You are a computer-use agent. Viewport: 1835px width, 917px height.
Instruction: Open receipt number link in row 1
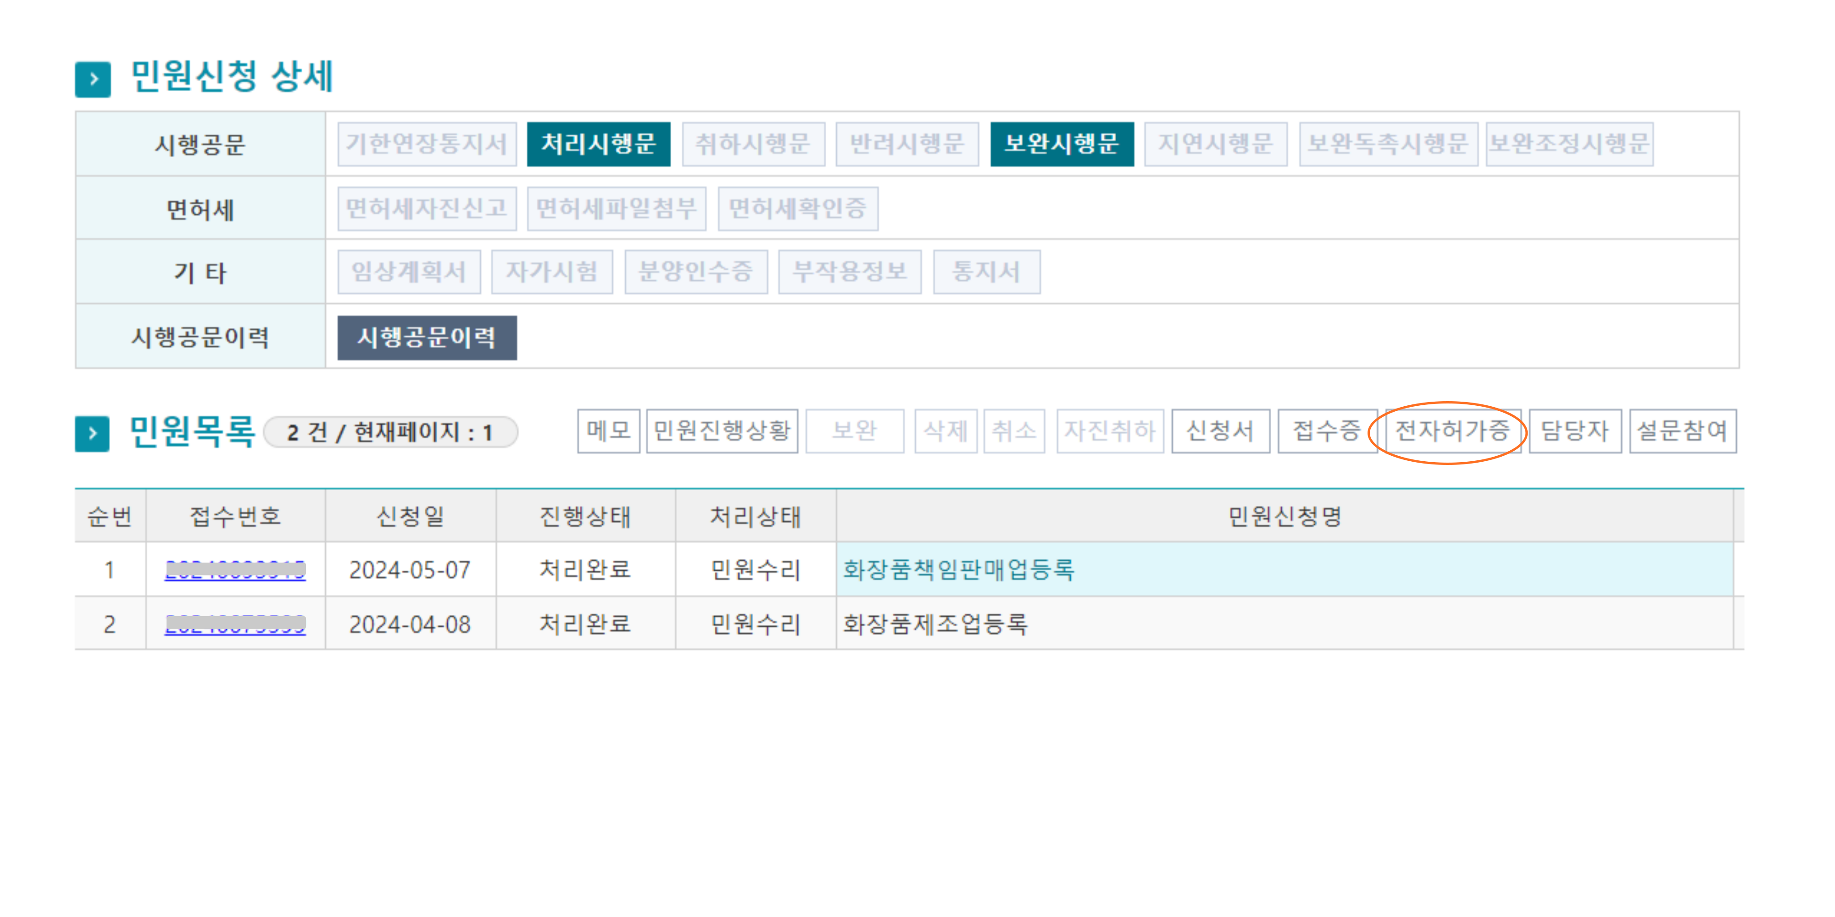click(235, 569)
